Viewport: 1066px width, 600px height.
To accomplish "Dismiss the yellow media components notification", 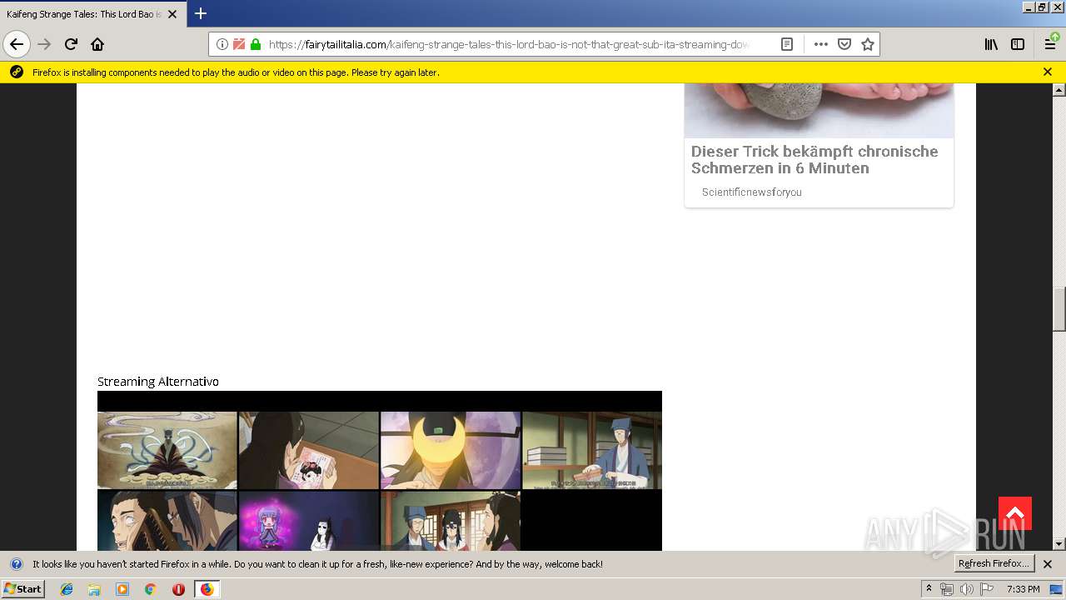I will [1048, 72].
